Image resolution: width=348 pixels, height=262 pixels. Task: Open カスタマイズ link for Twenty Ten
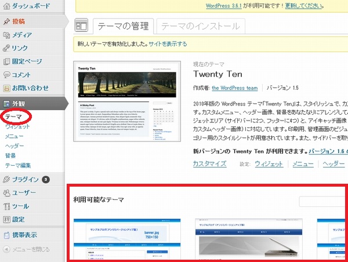210,164
